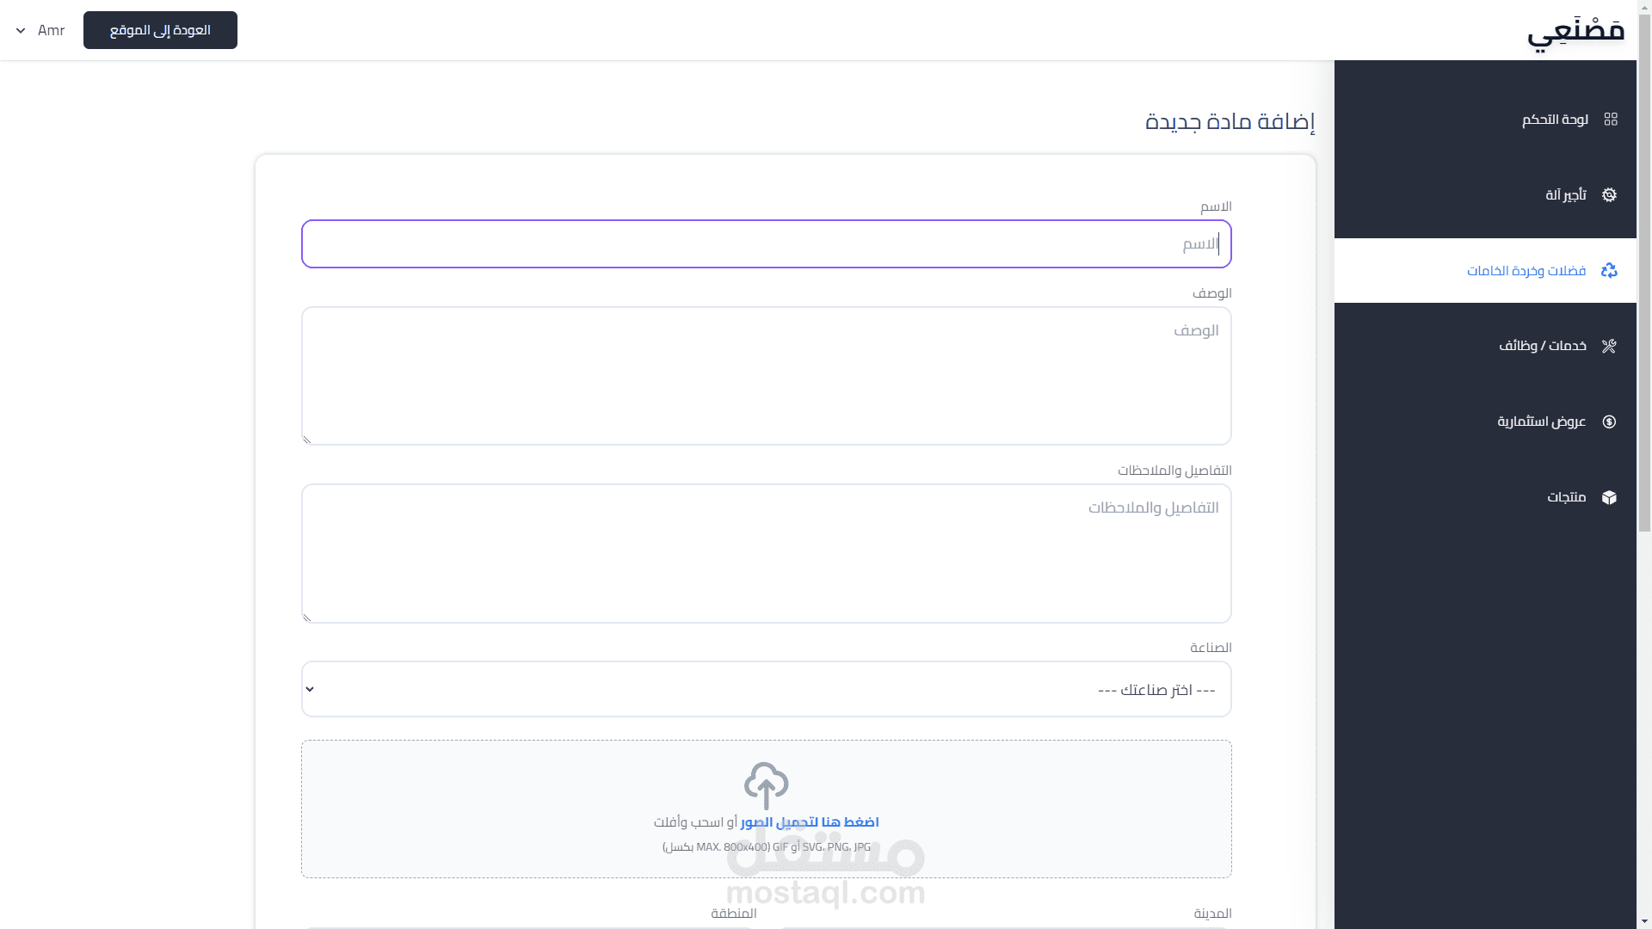Click the page vertical scrollbar
The height and width of the screenshot is (929, 1652).
[x=1644, y=275]
